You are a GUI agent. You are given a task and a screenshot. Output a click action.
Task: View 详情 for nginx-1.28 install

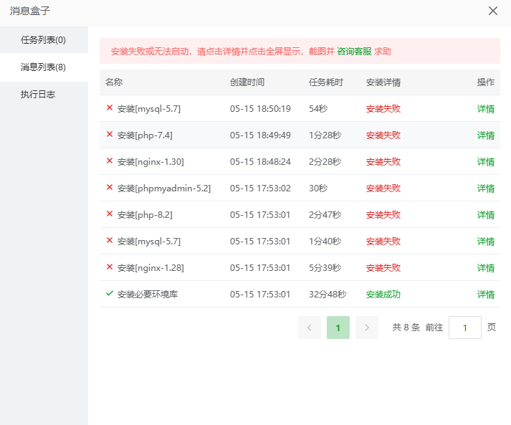pos(486,268)
